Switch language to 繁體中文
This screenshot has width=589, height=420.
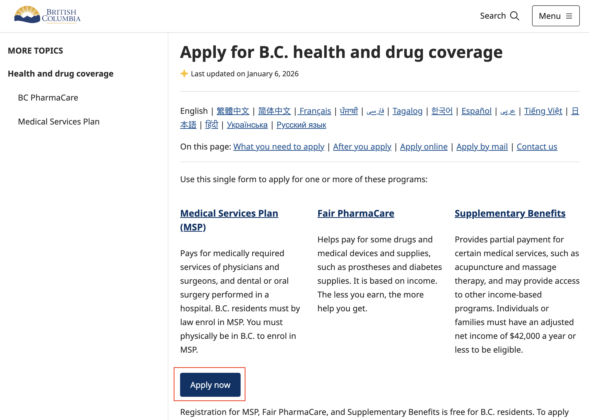click(233, 111)
